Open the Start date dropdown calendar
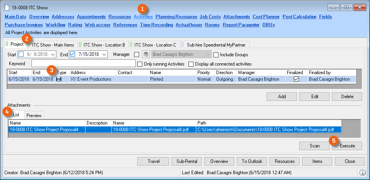The height and width of the screenshot is (180, 370). point(53,55)
